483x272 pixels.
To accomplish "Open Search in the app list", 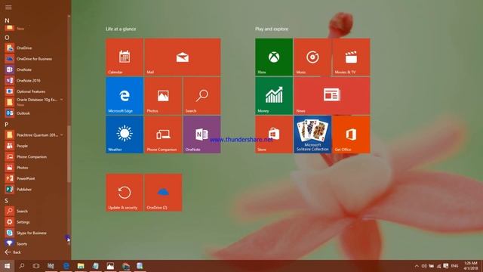I will [x=34, y=212].
